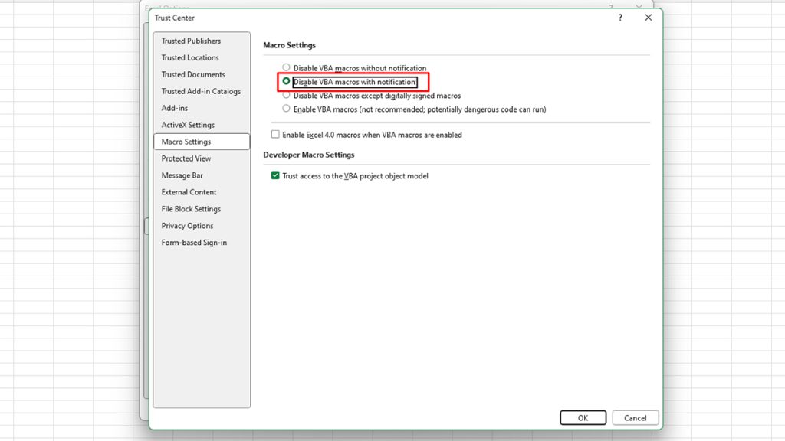Screen dimensions: 785x441
Task: Open the Trusted Locations settings page
Action: point(190,57)
